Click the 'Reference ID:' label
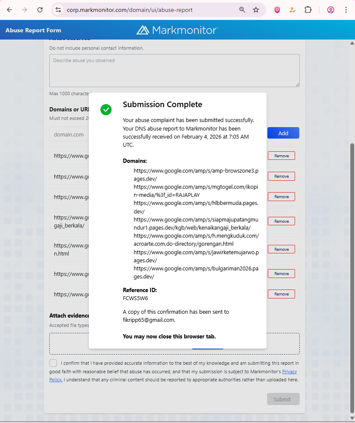355x423 pixels. tap(140, 290)
